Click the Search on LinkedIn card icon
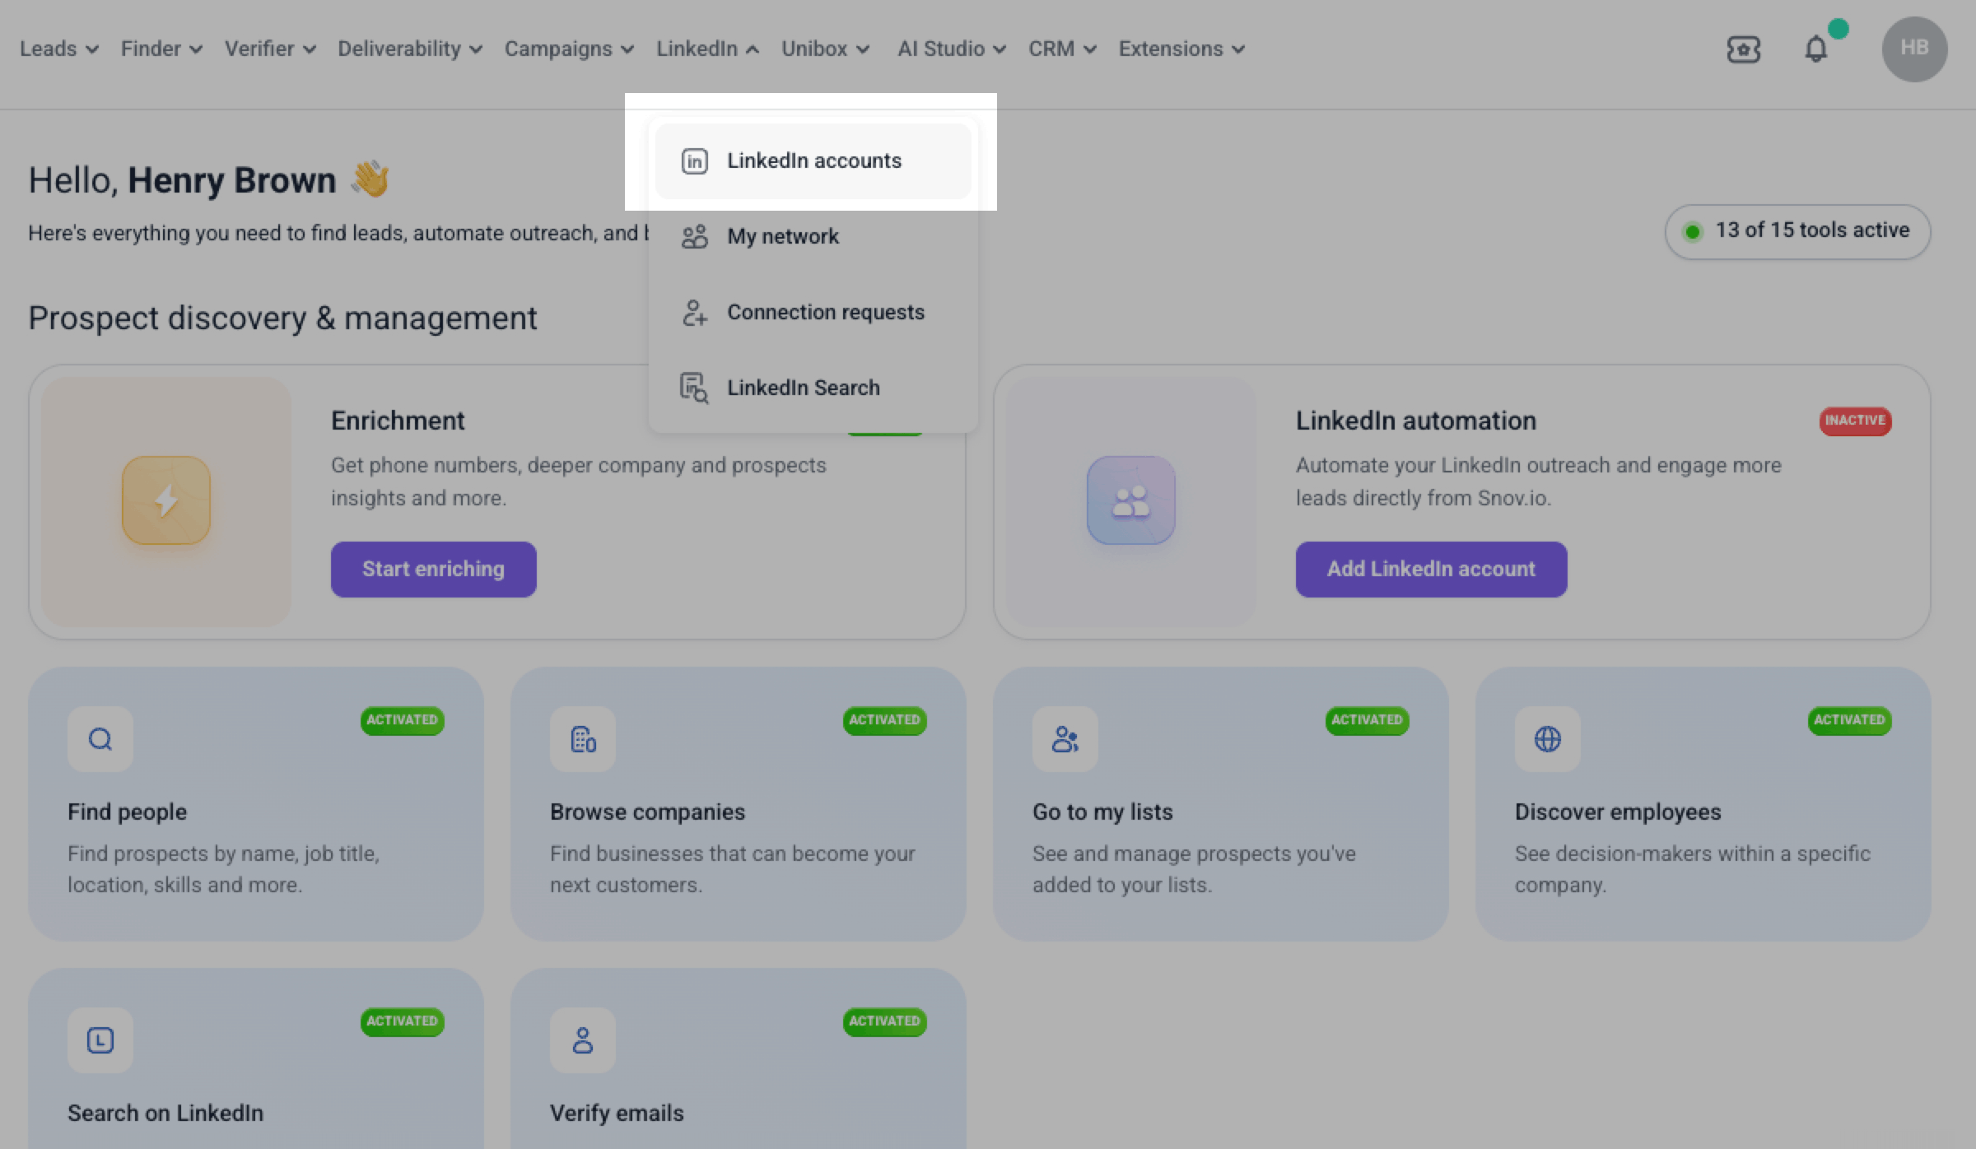This screenshot has height=1149, width=1976. point(100,1040)
